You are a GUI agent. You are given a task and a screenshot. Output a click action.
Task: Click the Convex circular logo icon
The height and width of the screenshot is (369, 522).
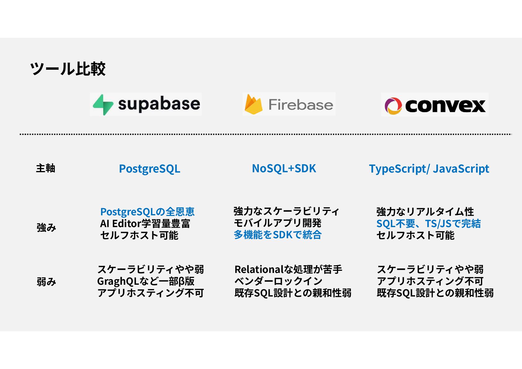click(393, 106)
